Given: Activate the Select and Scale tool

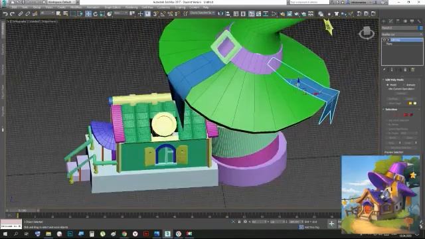Looking at the screenshot, I should coord(102,14).
